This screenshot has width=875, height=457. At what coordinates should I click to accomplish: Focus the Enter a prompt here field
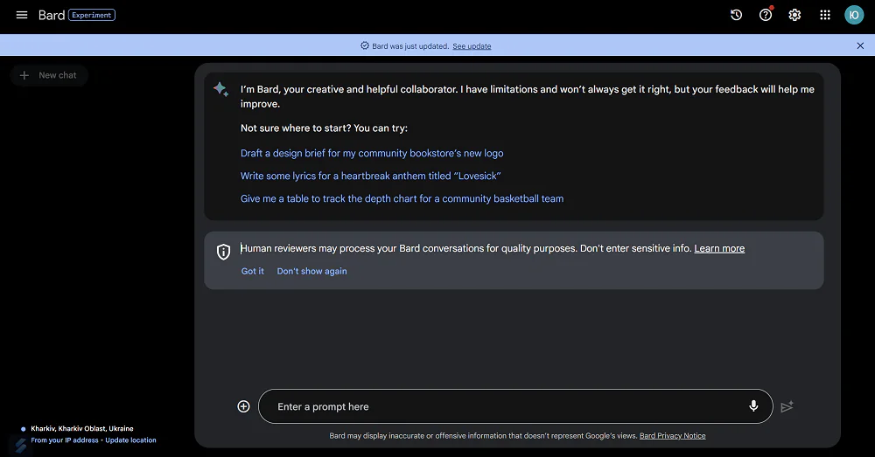pyautogui.click(x=515, y=406)
